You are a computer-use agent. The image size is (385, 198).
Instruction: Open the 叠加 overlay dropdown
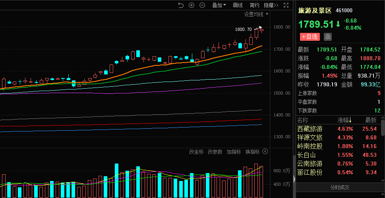[x=219, y=5]
